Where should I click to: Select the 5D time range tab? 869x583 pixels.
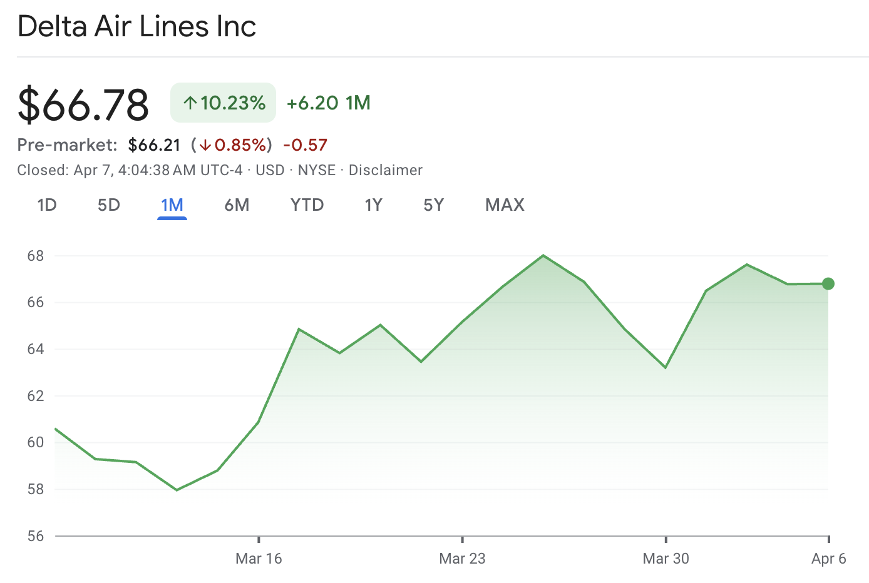click(x=109, y=205)
